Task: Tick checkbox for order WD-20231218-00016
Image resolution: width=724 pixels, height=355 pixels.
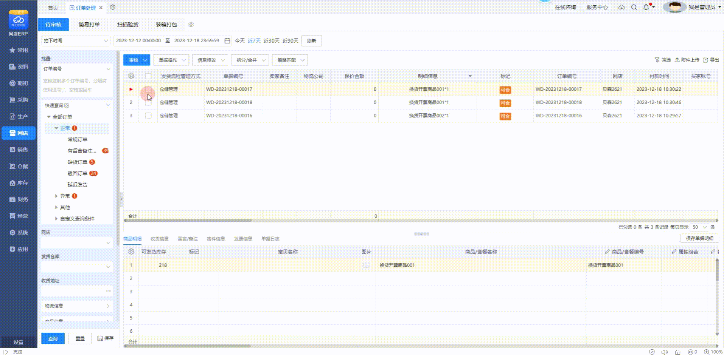Action: pyautogui.click(x=148, y=116)
